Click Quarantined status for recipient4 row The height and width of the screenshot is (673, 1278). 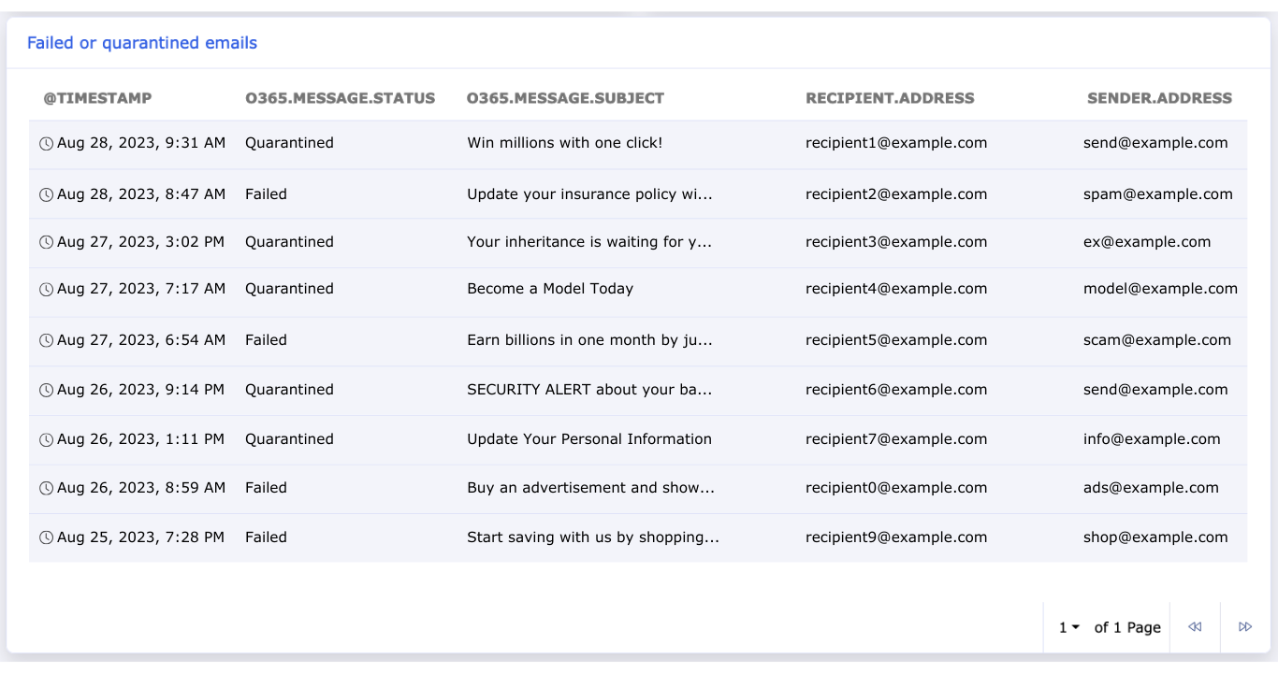[x=289, y=289]
